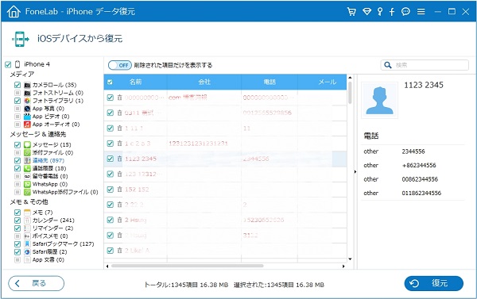Click the search input field

pyautogui.click(x=425, y=65)
